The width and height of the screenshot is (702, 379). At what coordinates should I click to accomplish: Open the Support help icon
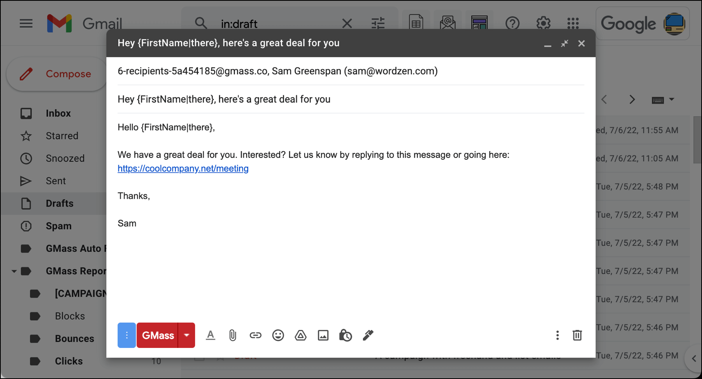coord(512,23)
